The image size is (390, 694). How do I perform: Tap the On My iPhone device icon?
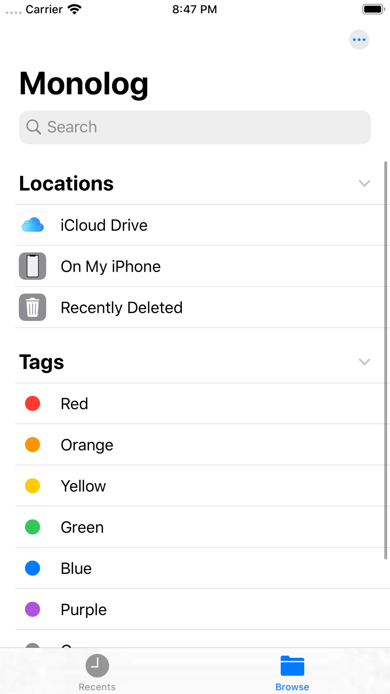tap(33, 266)
